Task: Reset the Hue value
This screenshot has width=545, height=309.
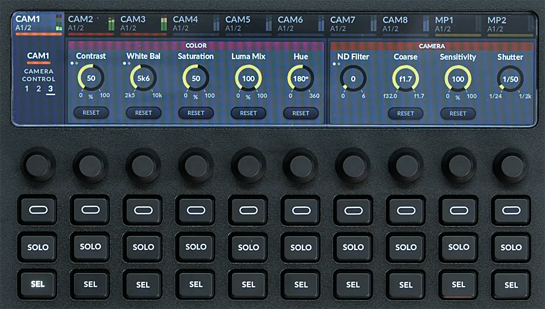Action: [301, 113]
